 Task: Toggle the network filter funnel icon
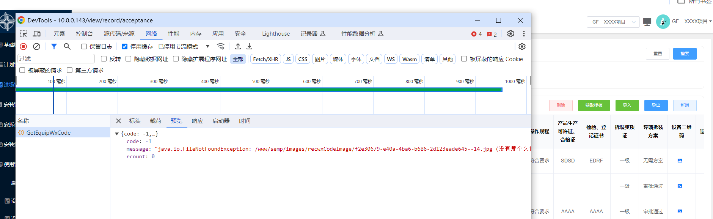(54, 46)
